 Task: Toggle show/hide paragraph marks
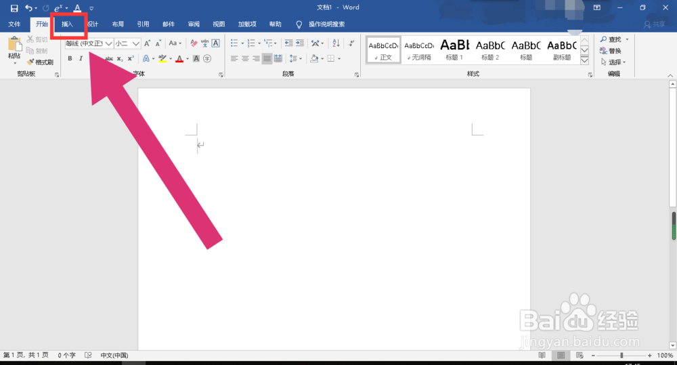click(352, 43)
